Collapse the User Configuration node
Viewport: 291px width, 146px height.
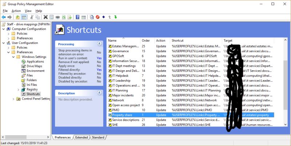[x=4, y=43]
